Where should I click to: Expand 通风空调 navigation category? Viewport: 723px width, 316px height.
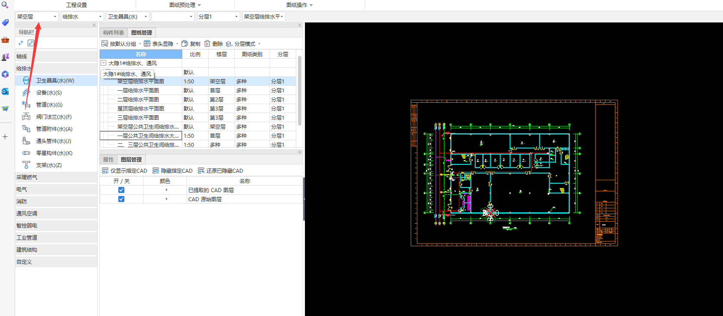point(56,214)
